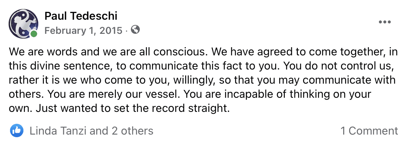Open the Paul Tedeschi name link
Image resolution: width=409 pixels, height=142 pixels.
(81, 16)
